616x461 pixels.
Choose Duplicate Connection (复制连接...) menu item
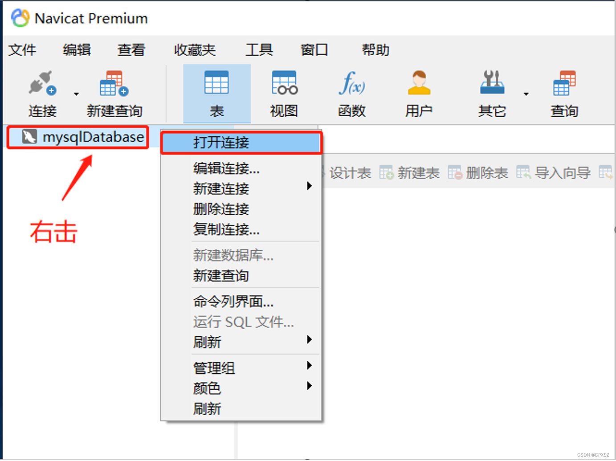(241, 229)
